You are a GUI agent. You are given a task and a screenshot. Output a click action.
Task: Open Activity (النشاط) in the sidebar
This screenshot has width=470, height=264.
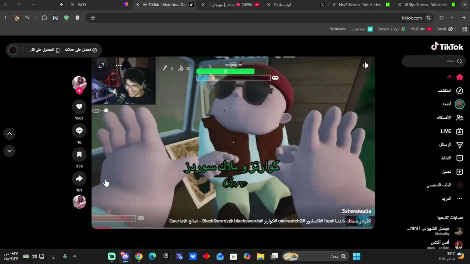[x=452, y=158]
